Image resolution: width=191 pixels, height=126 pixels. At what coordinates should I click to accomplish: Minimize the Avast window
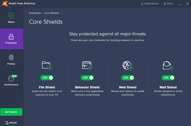click(180, 4)
